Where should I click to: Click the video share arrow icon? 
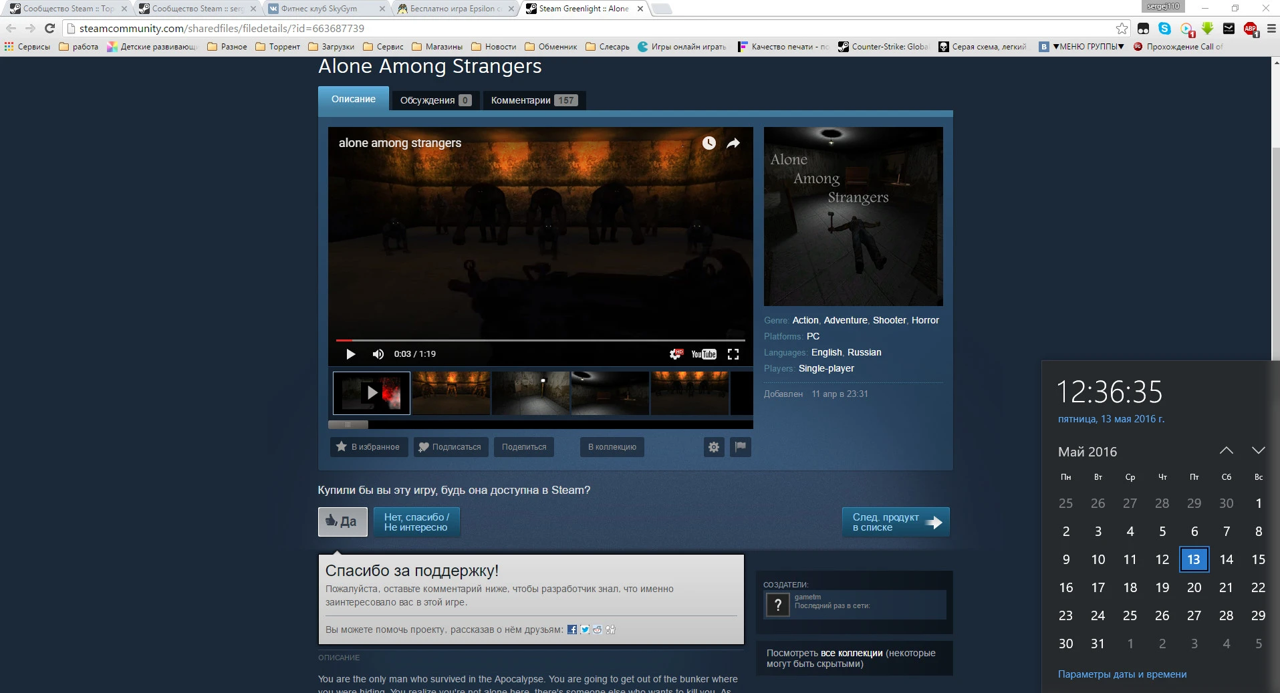[x=733, y=143]
